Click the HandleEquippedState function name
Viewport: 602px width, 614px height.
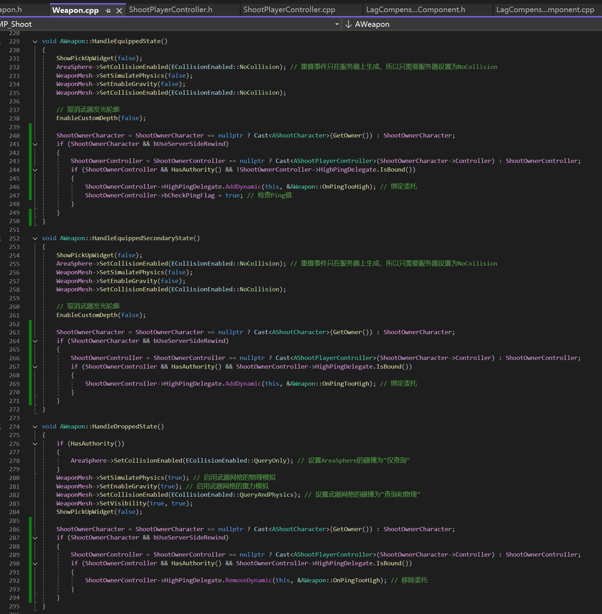[126, 41]
